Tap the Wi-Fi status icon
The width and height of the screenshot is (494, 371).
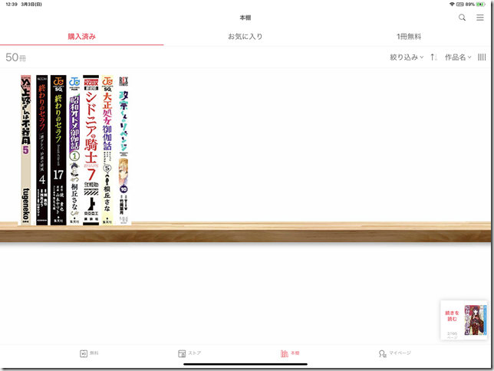[x=452, y=5]
